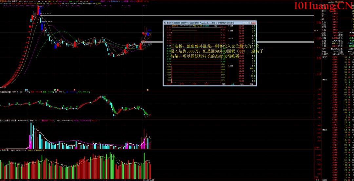Minimize the intraday popup window
The width and height of the screenshot is (354, 181).
coord(244,23)
